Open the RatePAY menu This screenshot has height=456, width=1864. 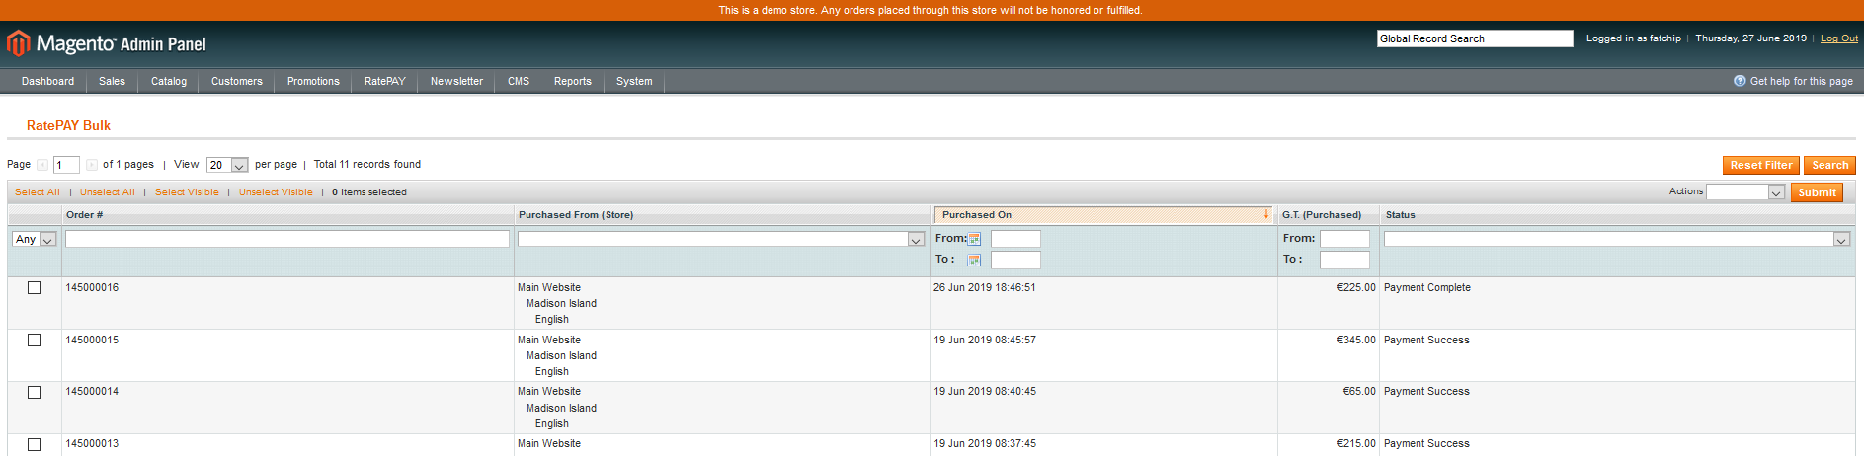tap(384, 82)
